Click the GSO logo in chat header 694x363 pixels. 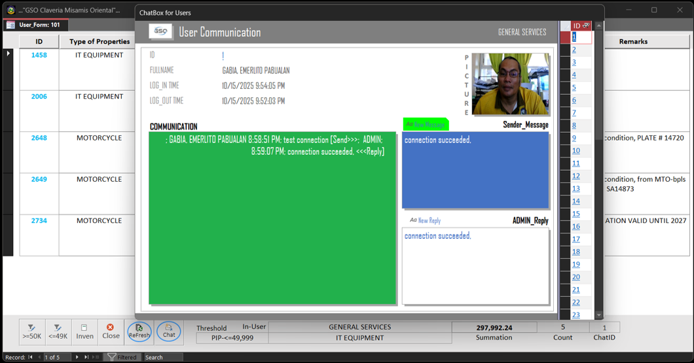coord(160,31)
